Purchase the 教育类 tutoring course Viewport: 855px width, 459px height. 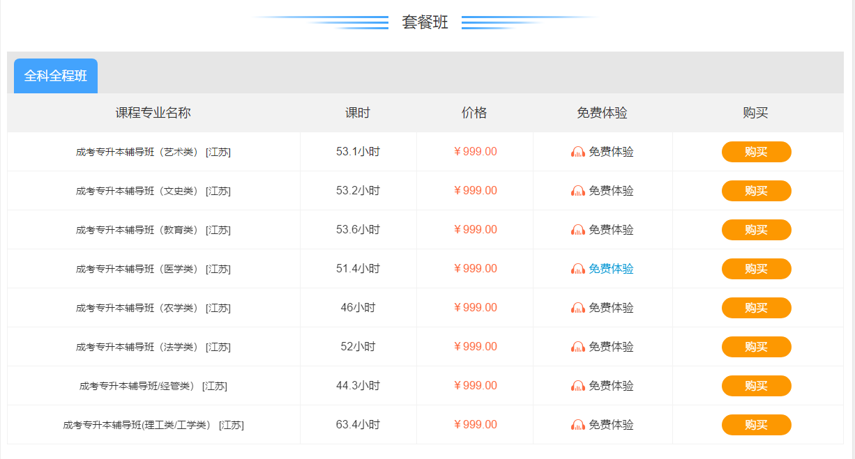tap(756, 230)
